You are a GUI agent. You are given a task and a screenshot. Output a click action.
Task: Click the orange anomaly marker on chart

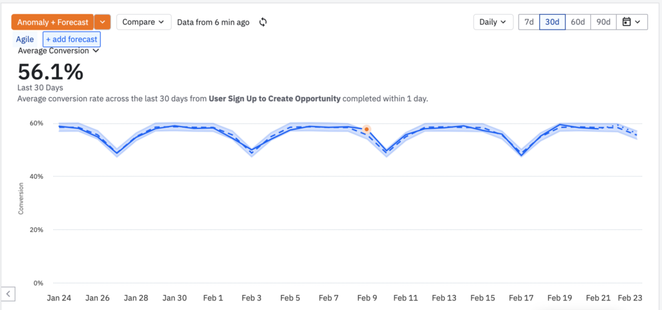coord(367,129)
